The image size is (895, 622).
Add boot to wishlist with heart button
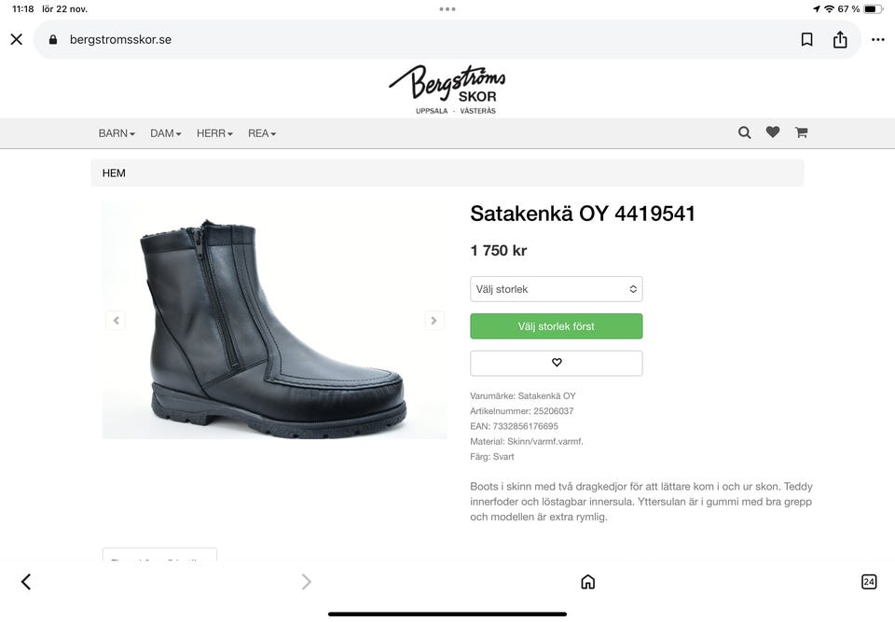coord(557,363)
